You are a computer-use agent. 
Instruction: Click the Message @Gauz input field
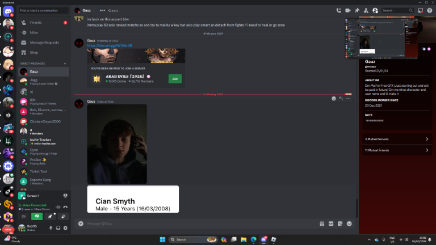199,223
